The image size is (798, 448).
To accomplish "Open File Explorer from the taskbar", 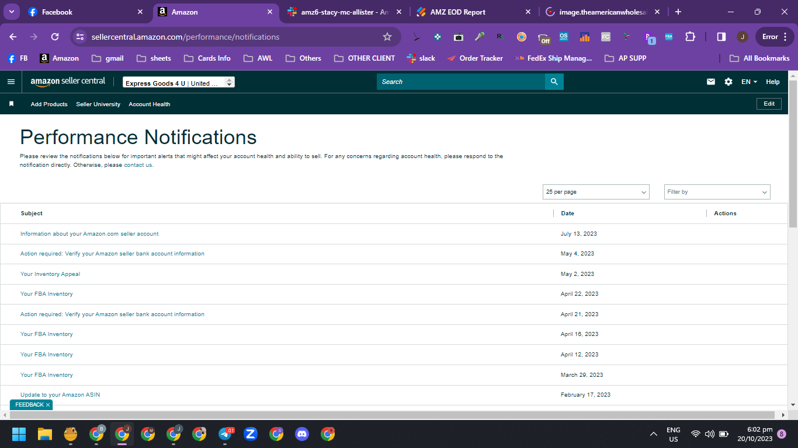I will pos(45,434).
